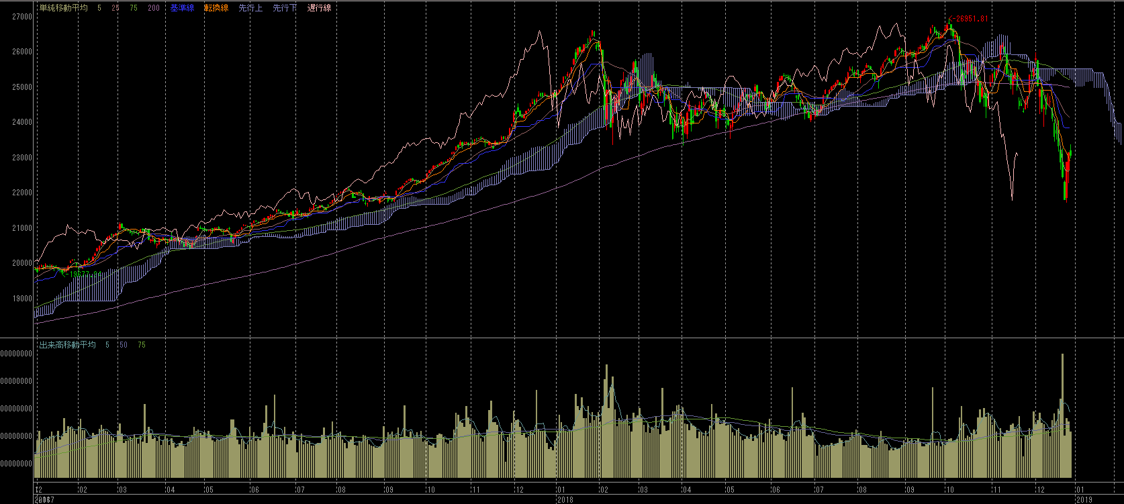Select the 200 moving average period label

click(154, 8)
